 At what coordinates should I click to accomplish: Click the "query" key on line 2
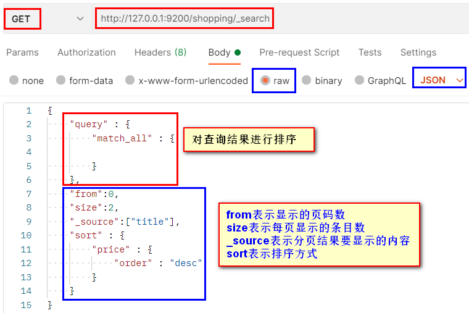coord(88,124)
